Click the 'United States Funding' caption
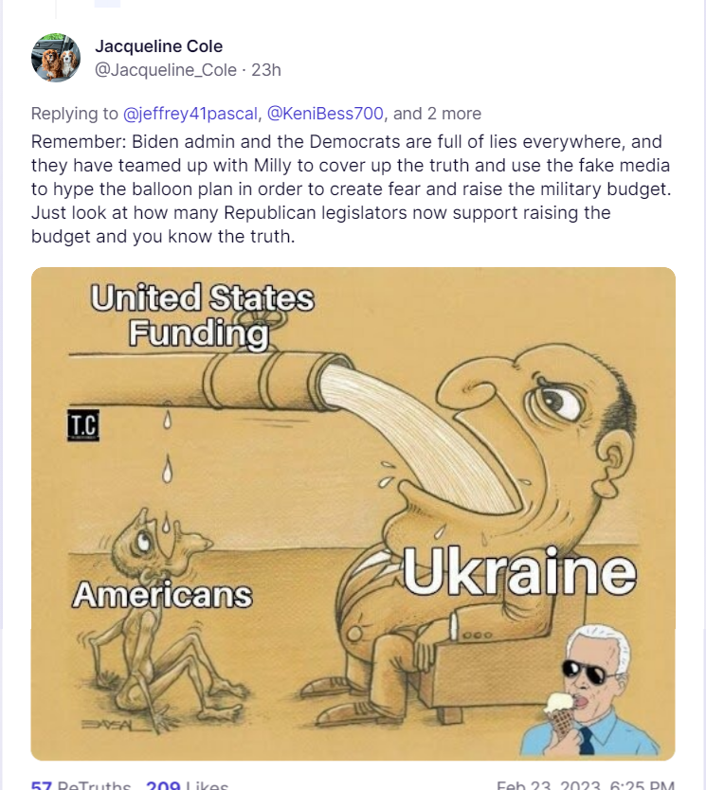Image resolution: width=706 pixels, height=790 pixels. [x=202, y=315]
